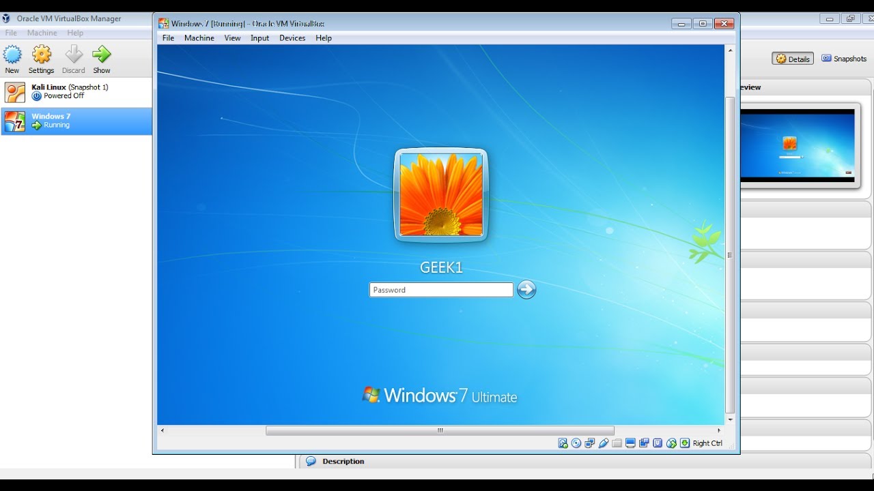This screenshot has height=491, width=874.
Task: Maximize the Windows 7 VM window
Action: click(x=703, y=24)
